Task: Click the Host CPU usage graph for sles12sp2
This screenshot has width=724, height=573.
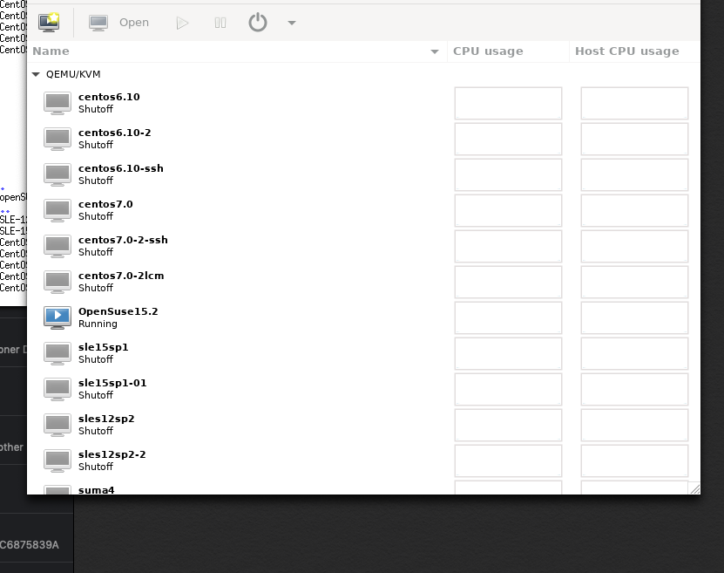Action: pos(634,425)
